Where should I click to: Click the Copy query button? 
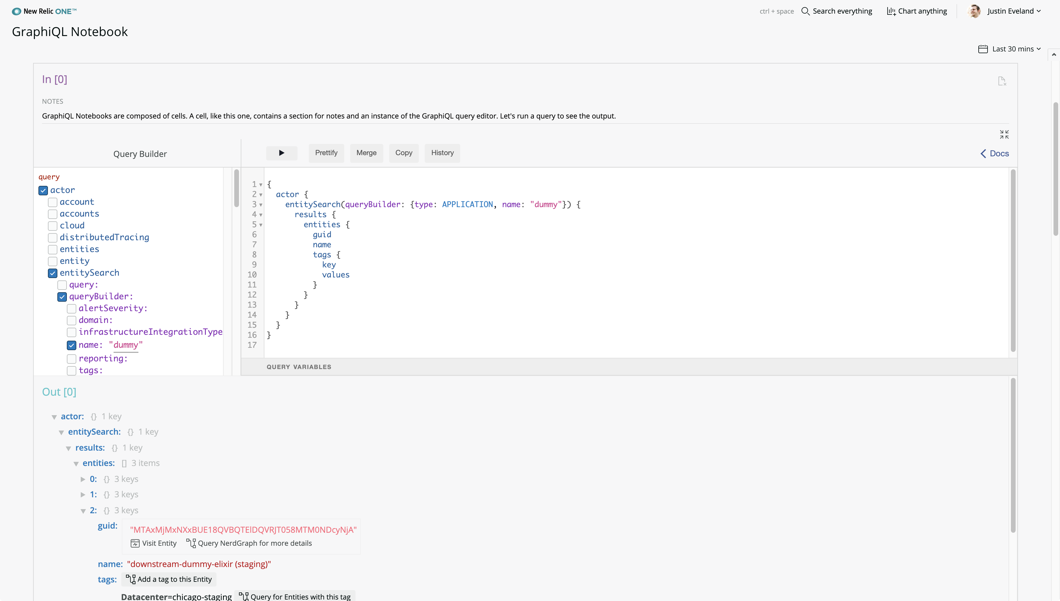click(x=404, y=153)
